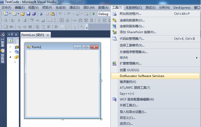Click the Cut scissors icon

point(41,14)
